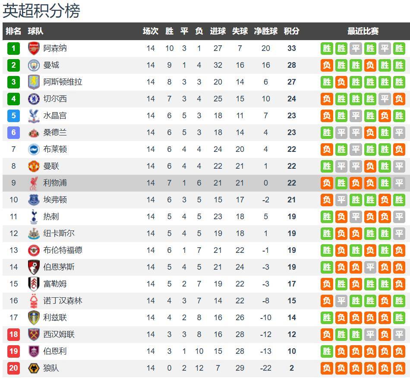Click the Wolves club crest icon
This screenshot has height=378, width=410.
pyautogui.click(x=34, y=368)
